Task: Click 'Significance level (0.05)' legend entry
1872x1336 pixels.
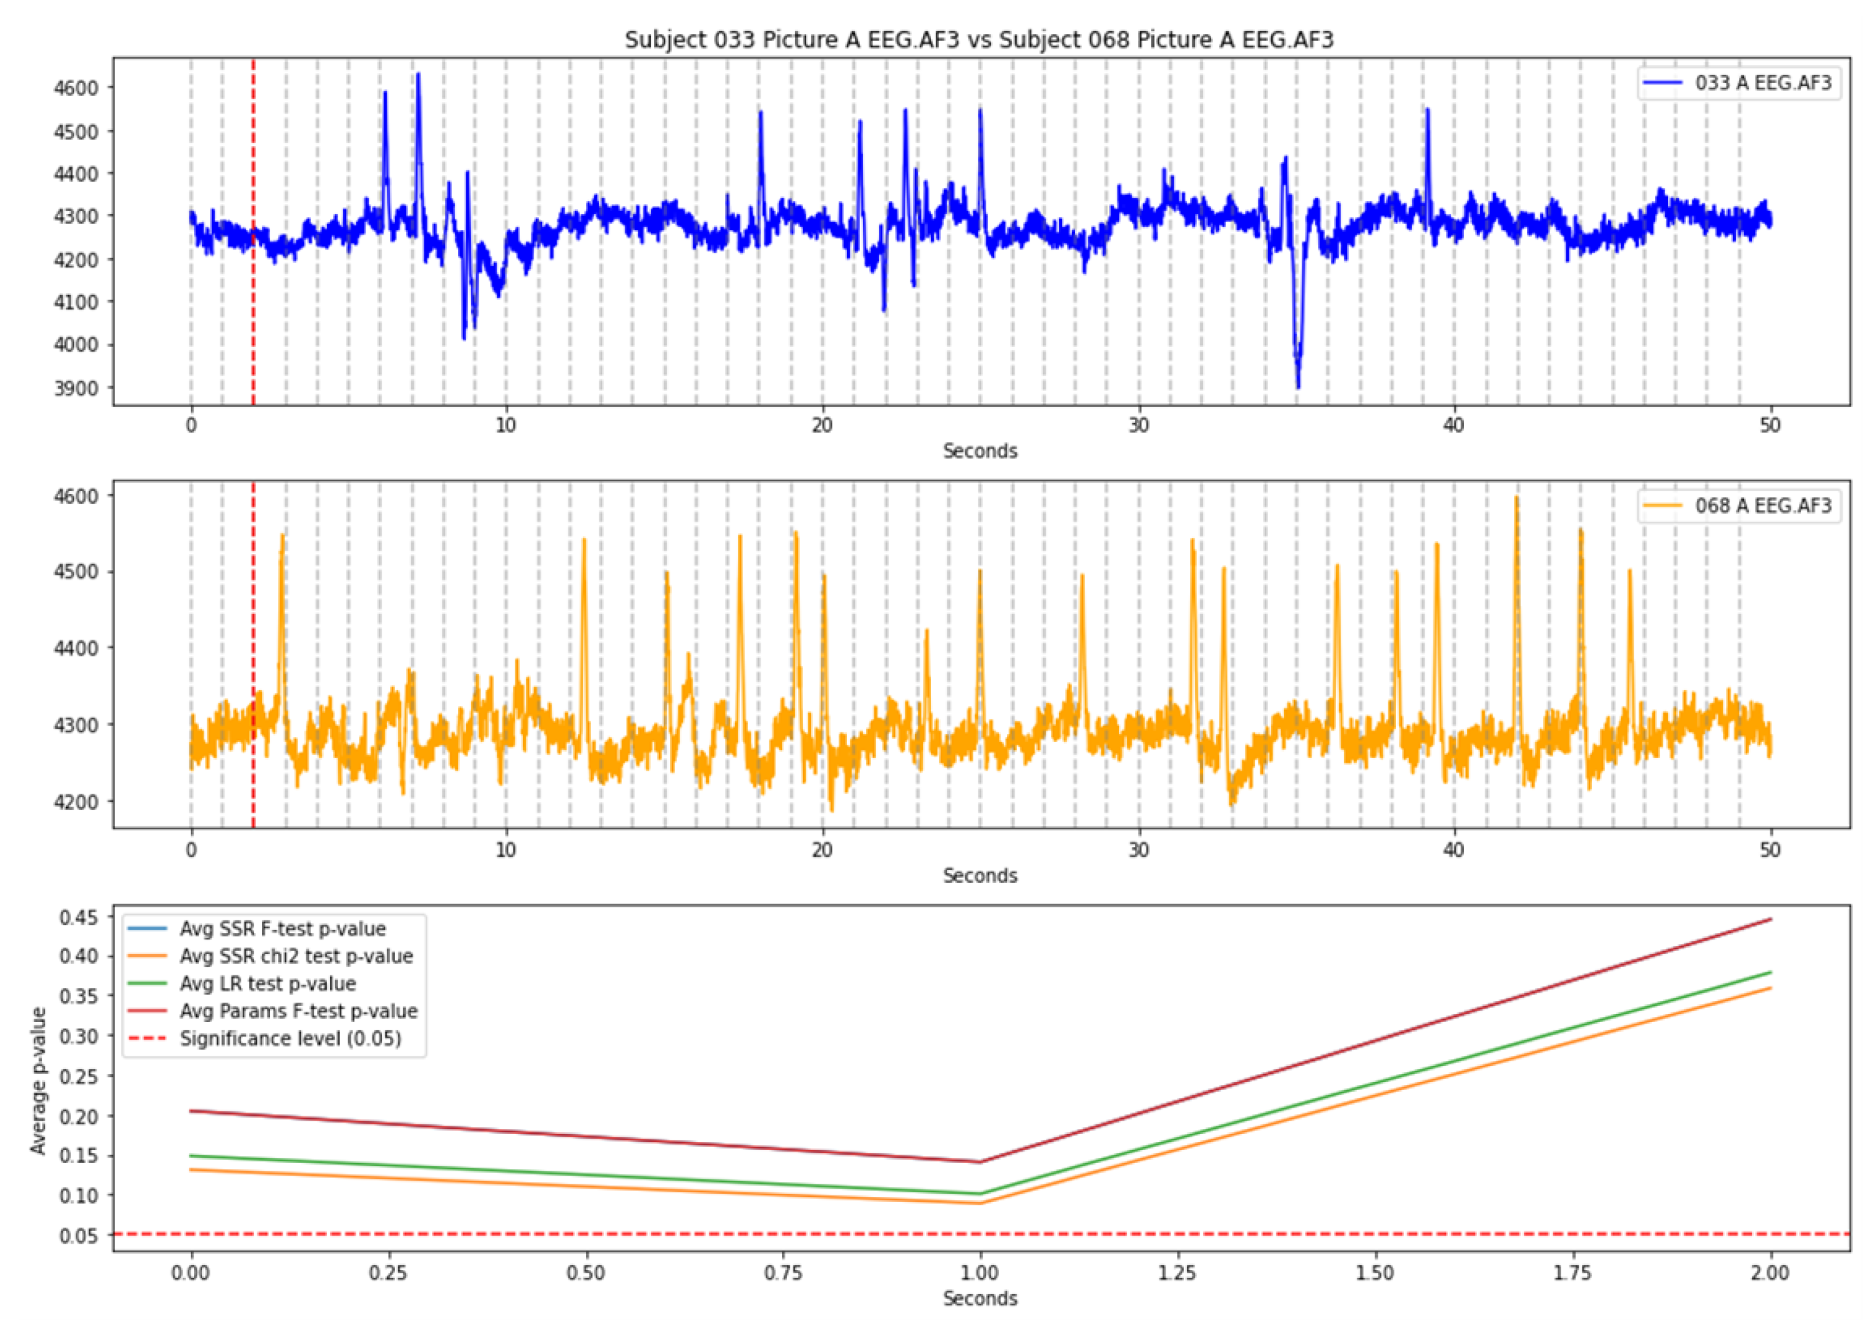Action: coord(290,1038)
